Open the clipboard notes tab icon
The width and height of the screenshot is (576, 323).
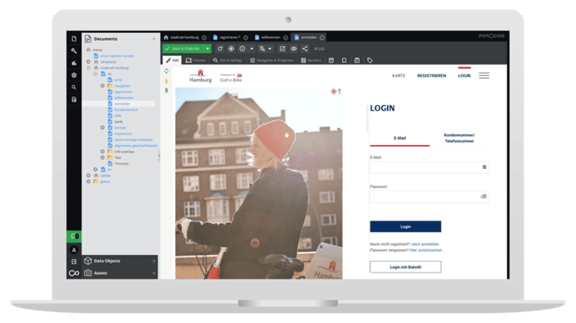(x=357, y=60)
